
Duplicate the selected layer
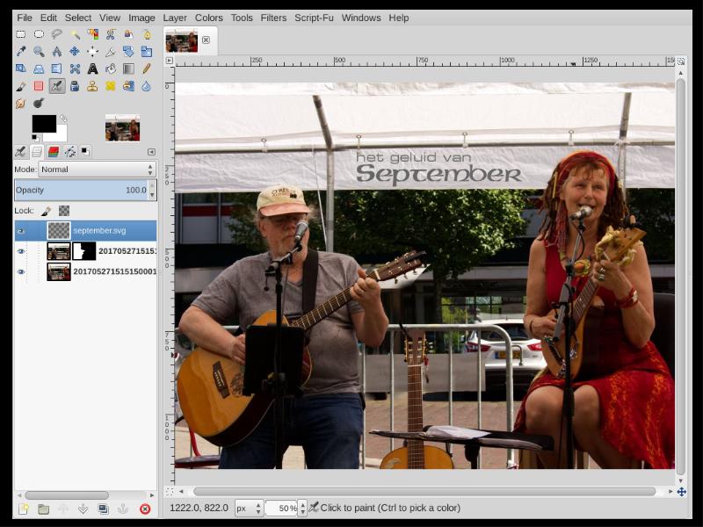(103, 509)
